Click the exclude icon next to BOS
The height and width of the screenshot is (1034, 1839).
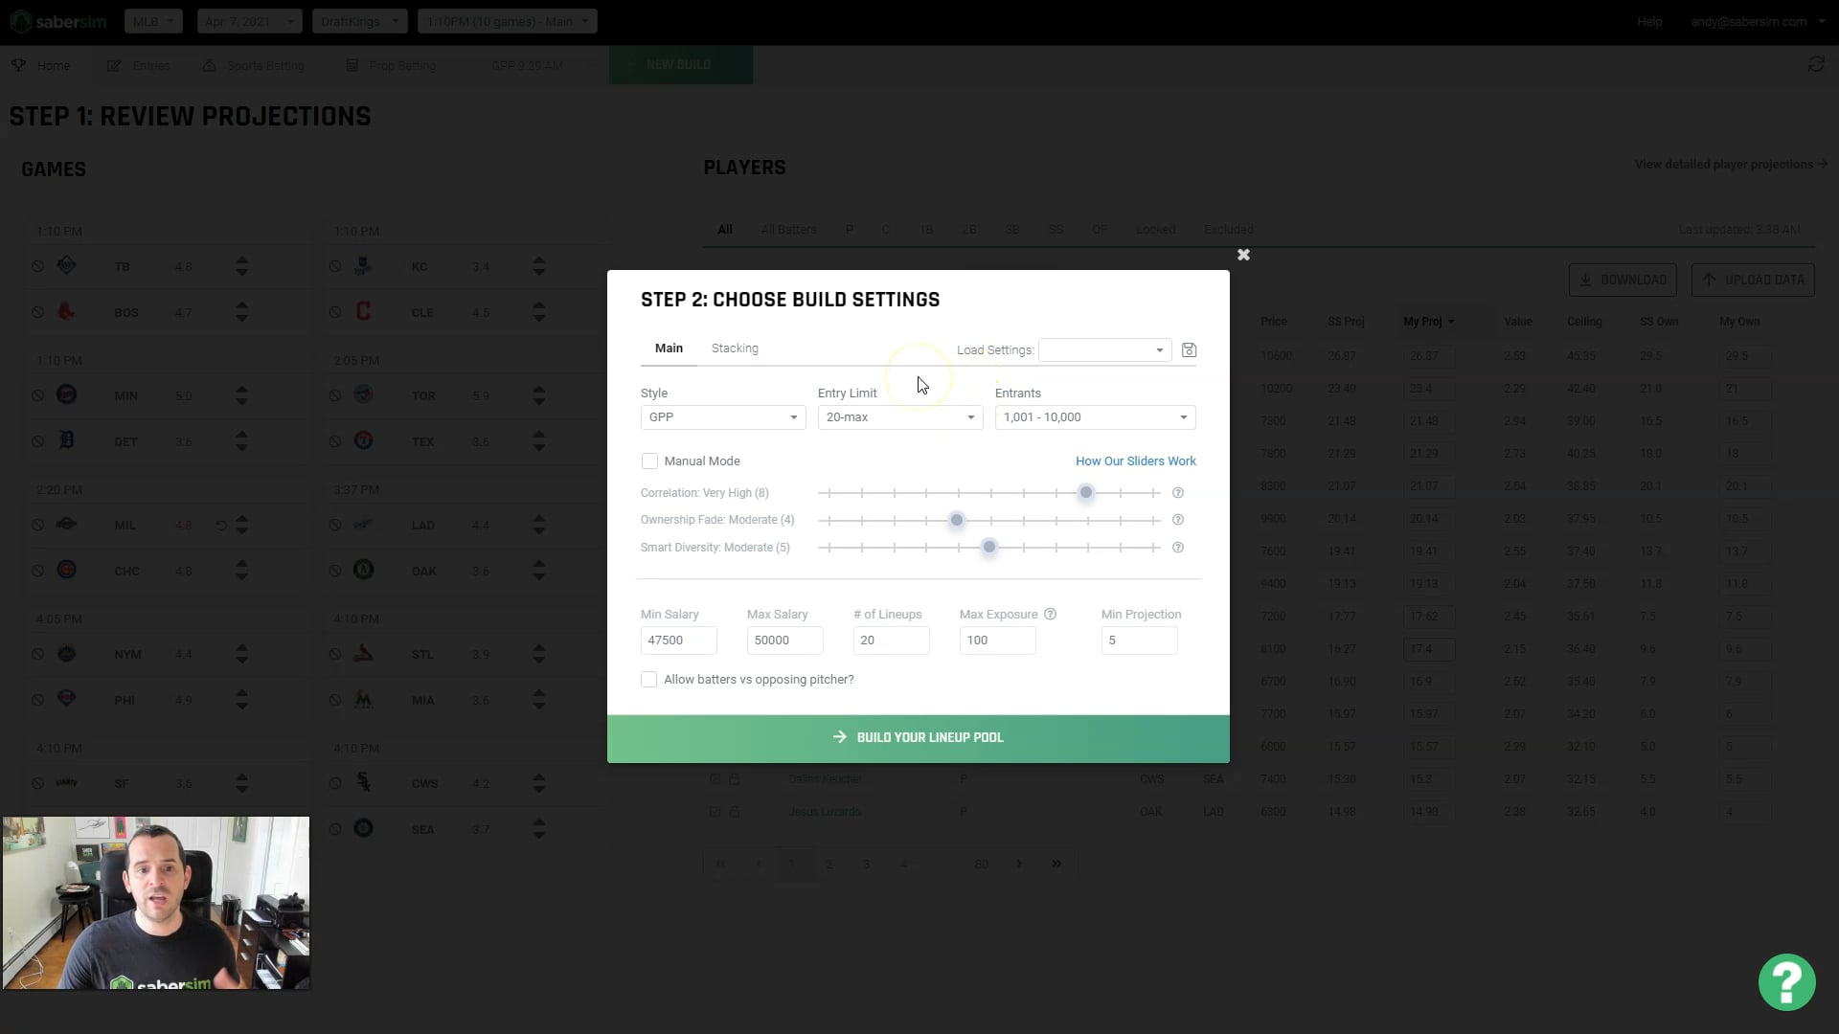37,312
